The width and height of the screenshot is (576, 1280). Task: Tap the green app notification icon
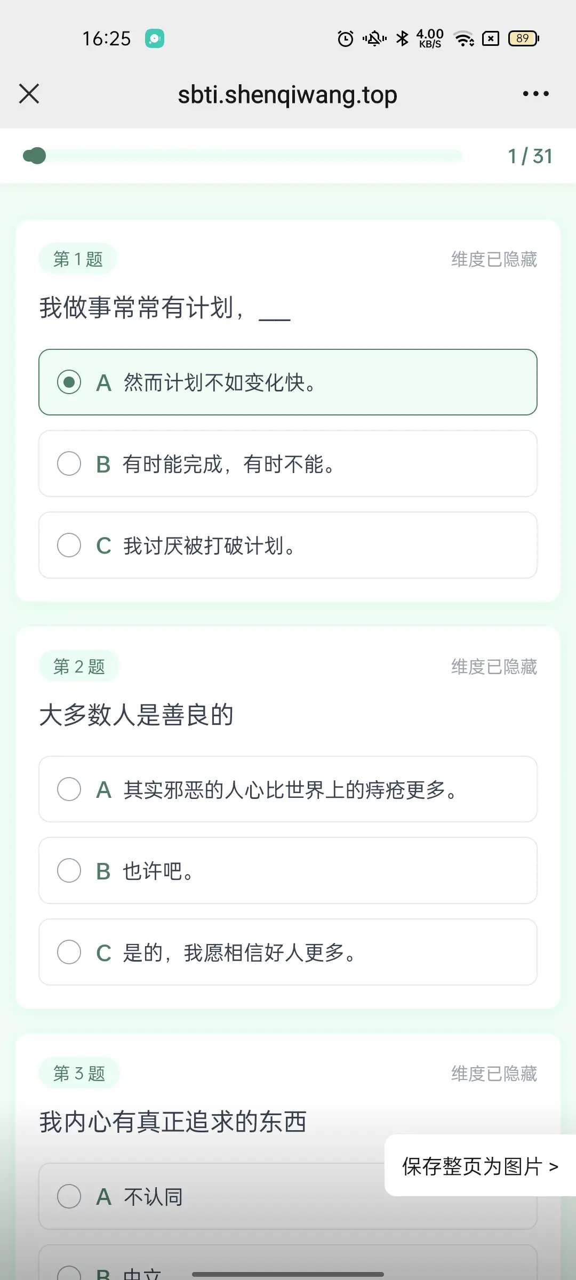pyautogui.click(x=155, y=38)
